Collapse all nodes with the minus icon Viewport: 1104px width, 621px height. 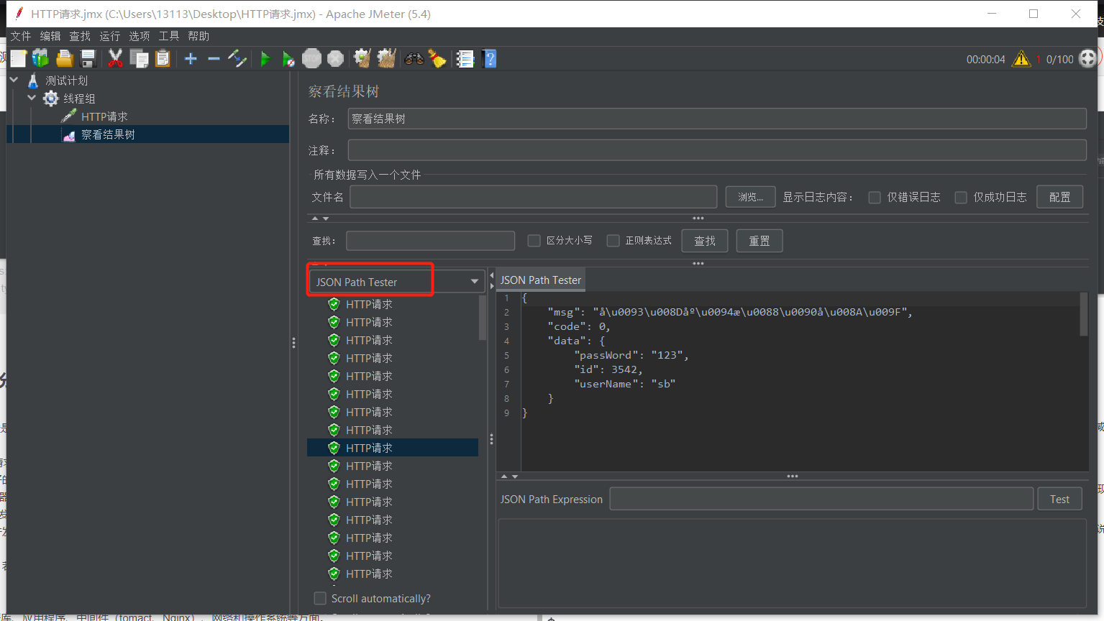tap(214, 59)
